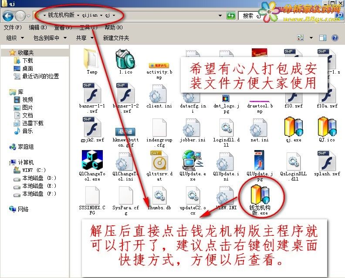This screenshot has height=278, width=345.
Task: Select the updateC2.ocx file
Action: coord(193,201)
